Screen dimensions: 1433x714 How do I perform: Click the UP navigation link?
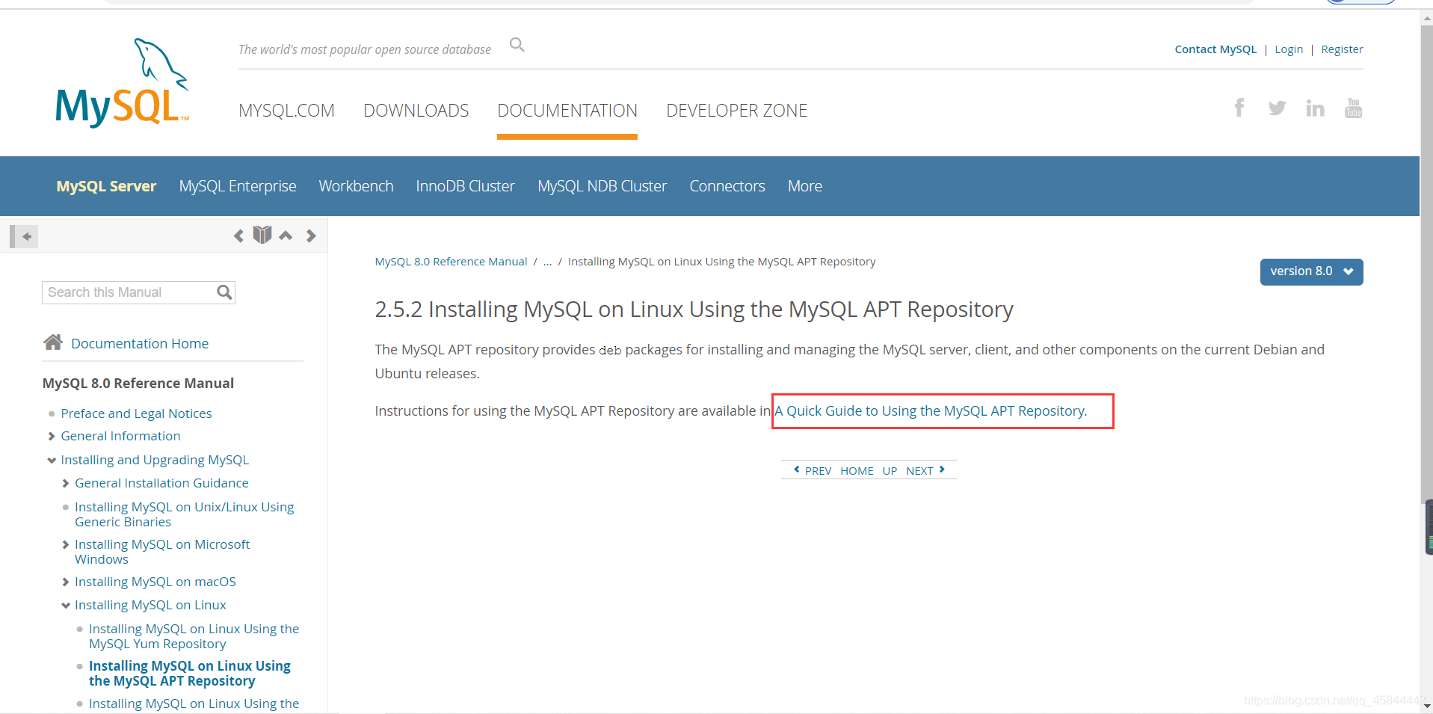890,471
